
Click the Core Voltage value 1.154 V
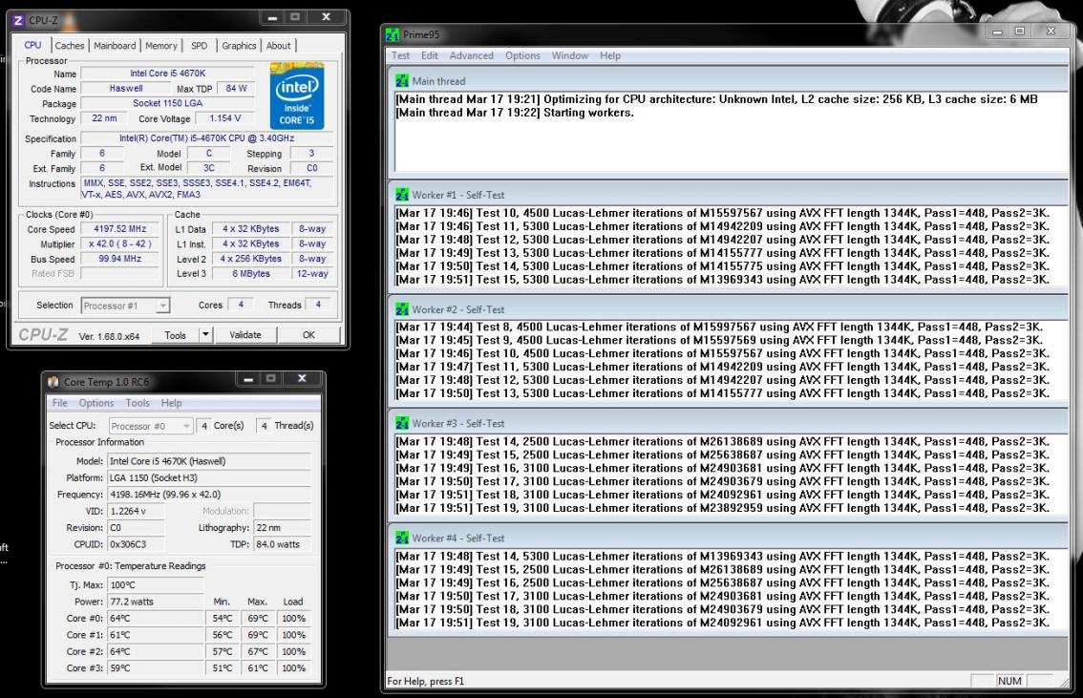tap(225, 118)
